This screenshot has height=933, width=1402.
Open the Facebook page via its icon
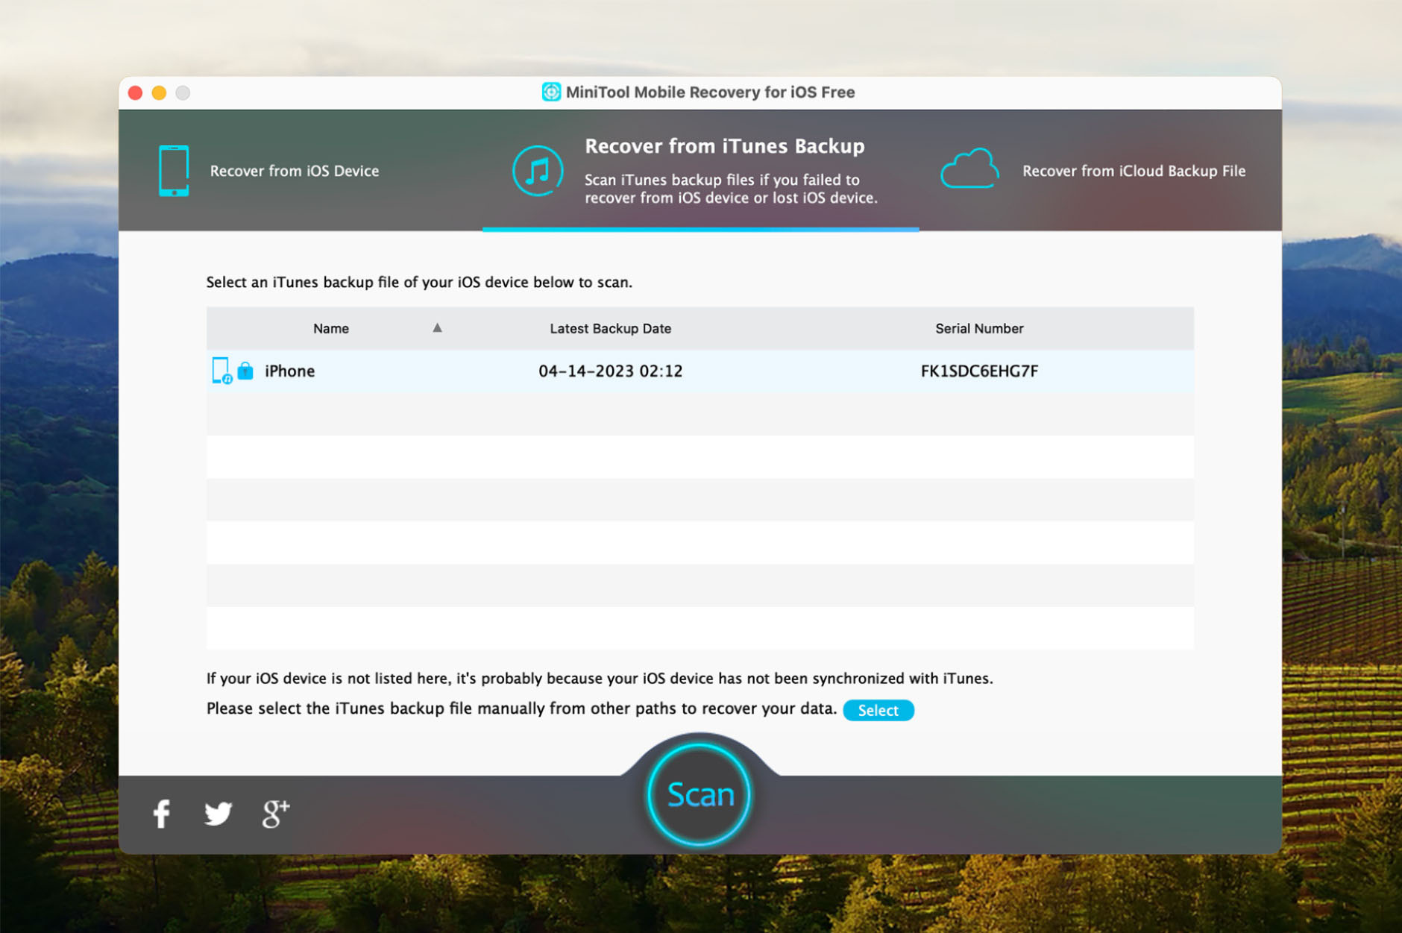pos(161,814)
